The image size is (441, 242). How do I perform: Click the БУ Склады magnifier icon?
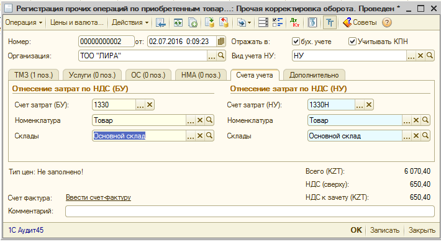tap(209, 136)
